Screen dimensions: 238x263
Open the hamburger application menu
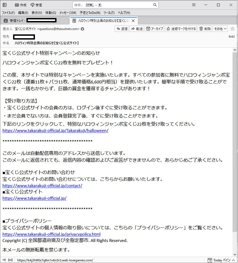(x=194, y=5)
